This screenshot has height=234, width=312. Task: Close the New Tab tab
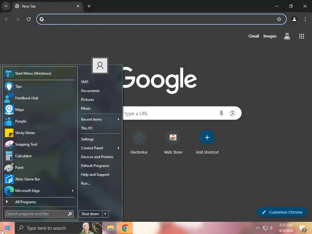point(78,6)
